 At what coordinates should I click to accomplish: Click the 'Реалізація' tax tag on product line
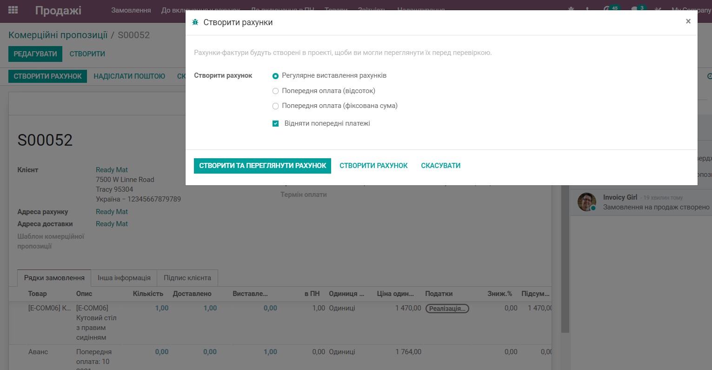pyautogui.click(x=447, y=308)
